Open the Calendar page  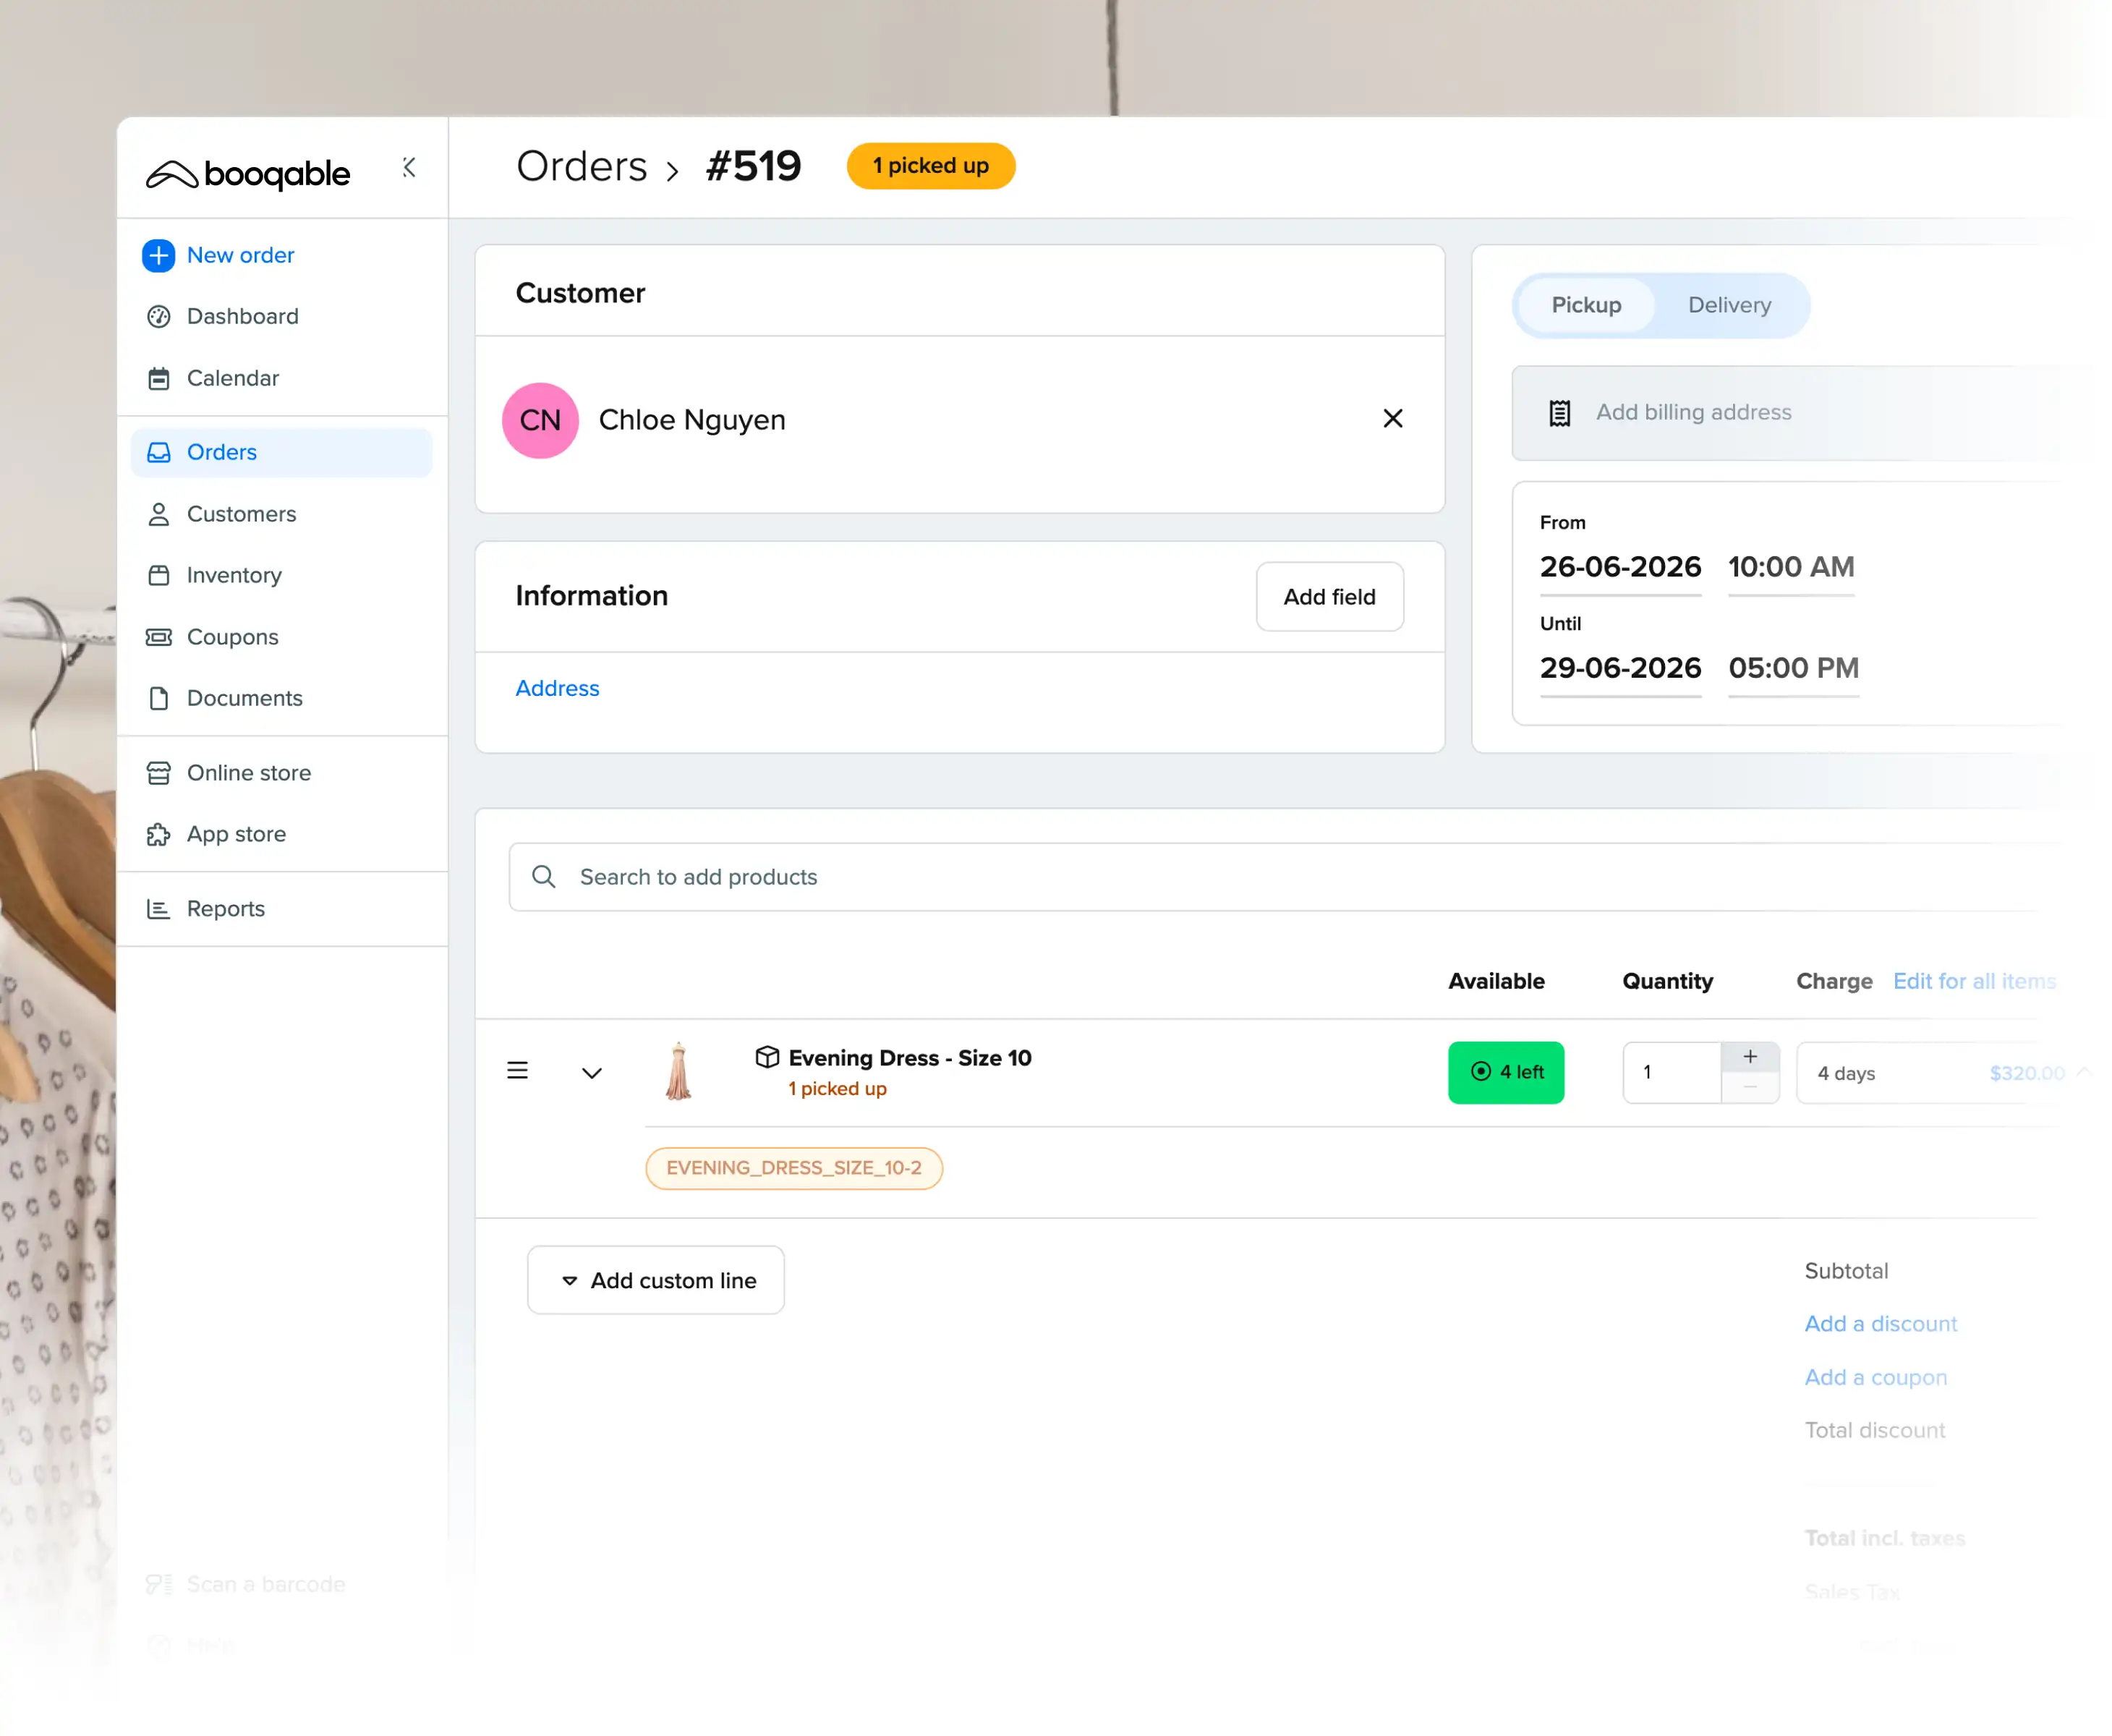pos(232,378)
